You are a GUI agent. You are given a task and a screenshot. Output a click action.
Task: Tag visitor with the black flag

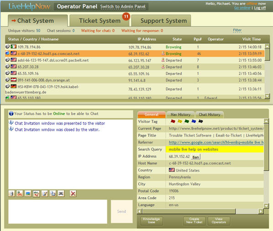[x=200, y=121]
